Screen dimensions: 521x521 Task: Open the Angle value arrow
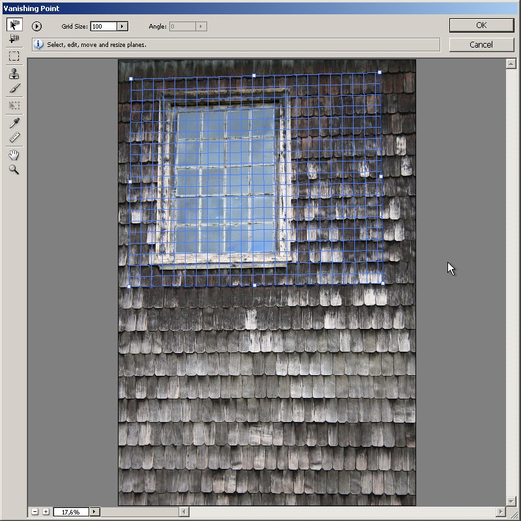201,26
